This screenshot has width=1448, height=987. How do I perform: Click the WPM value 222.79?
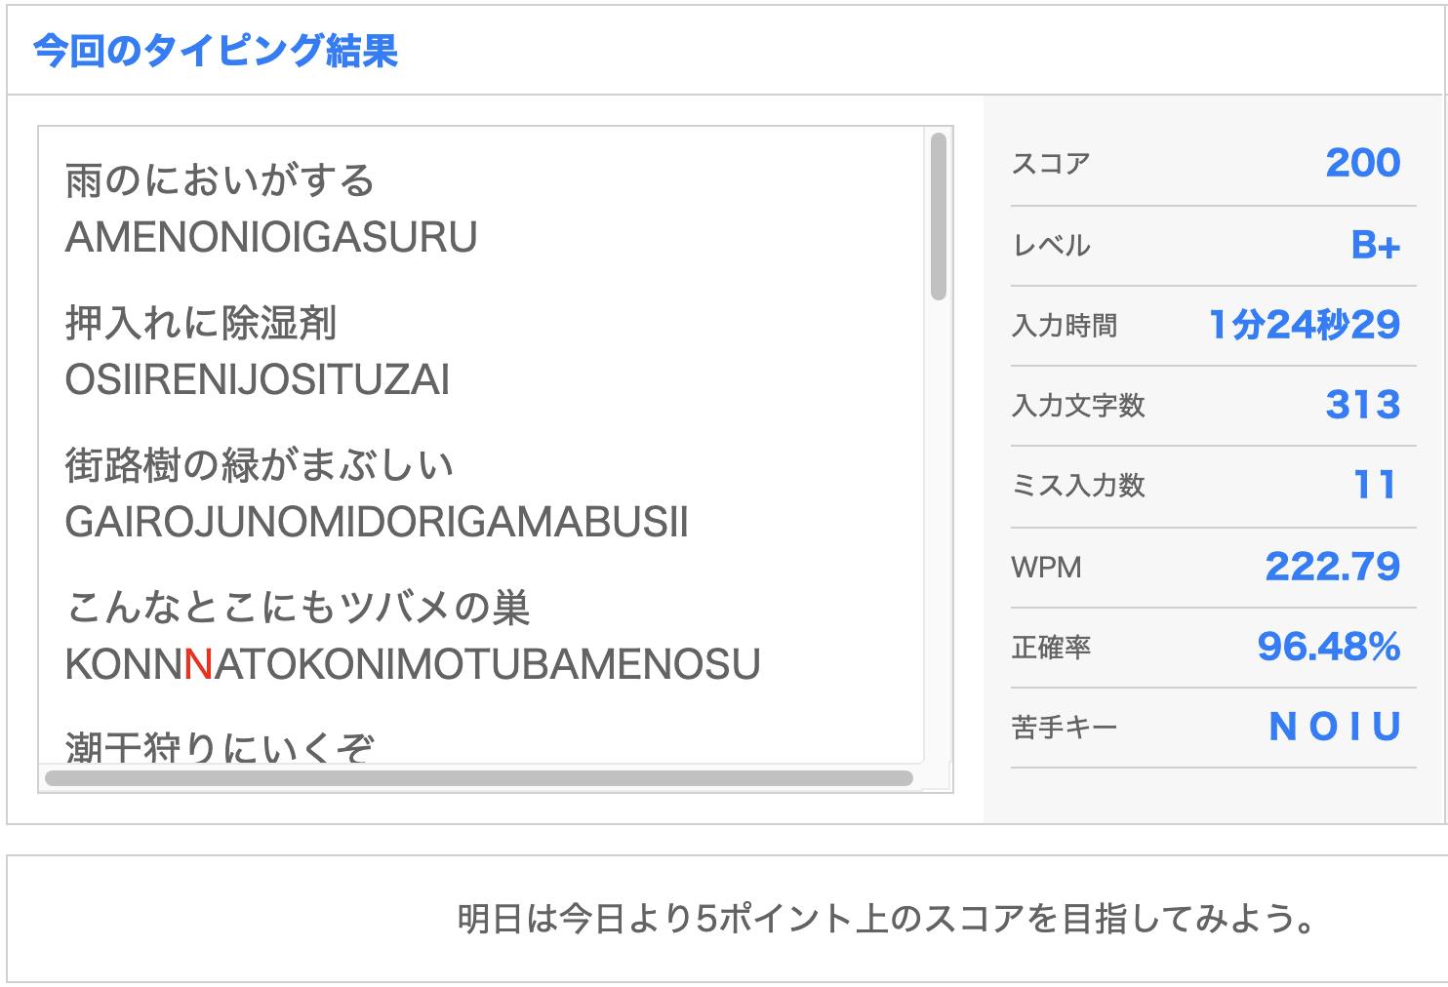click(1332, 567)
